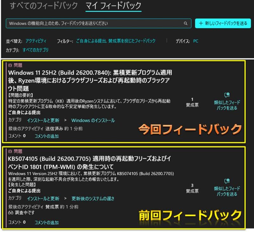254x232 pixels.
Task: Switch to the すべてのフィードバック tab
Action: pos(44,6)
